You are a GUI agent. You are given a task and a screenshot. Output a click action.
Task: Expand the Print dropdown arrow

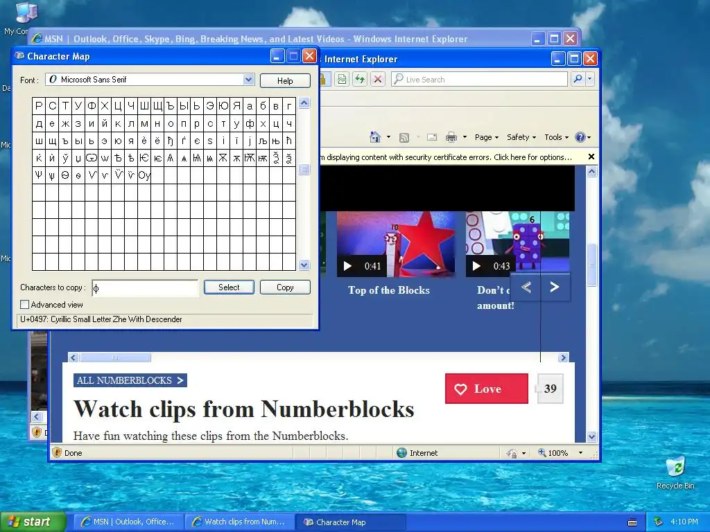click(x=465, y=137)
